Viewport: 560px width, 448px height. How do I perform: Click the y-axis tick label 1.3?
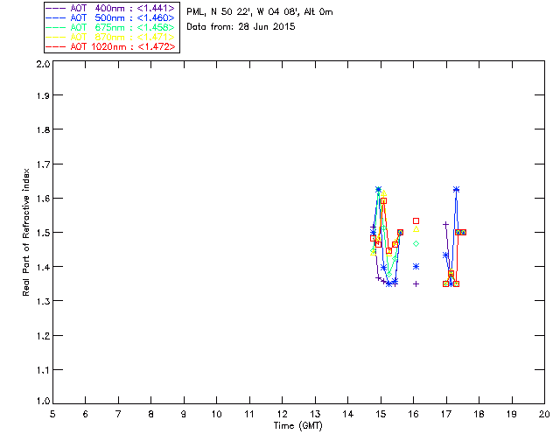43,301
